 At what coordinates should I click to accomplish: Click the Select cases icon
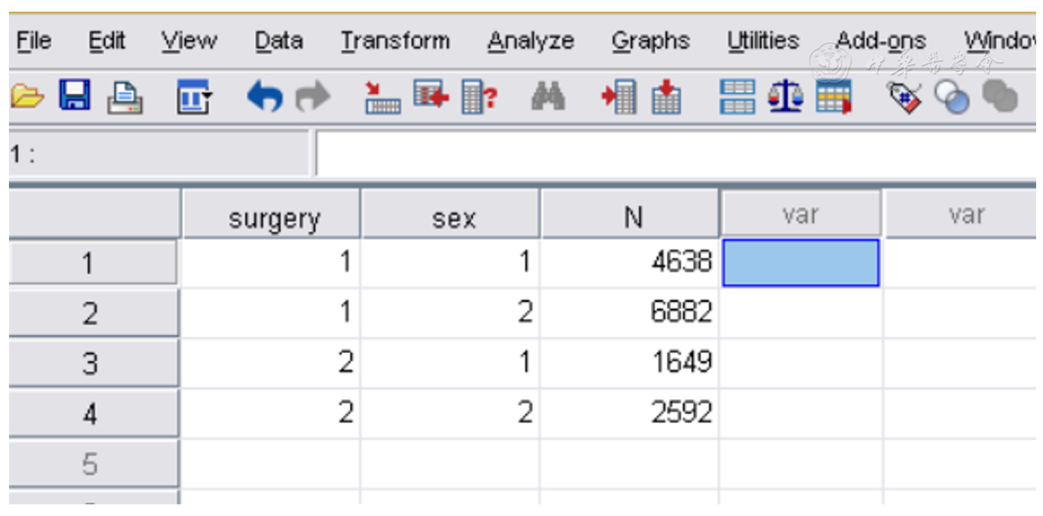click(833, 97)
